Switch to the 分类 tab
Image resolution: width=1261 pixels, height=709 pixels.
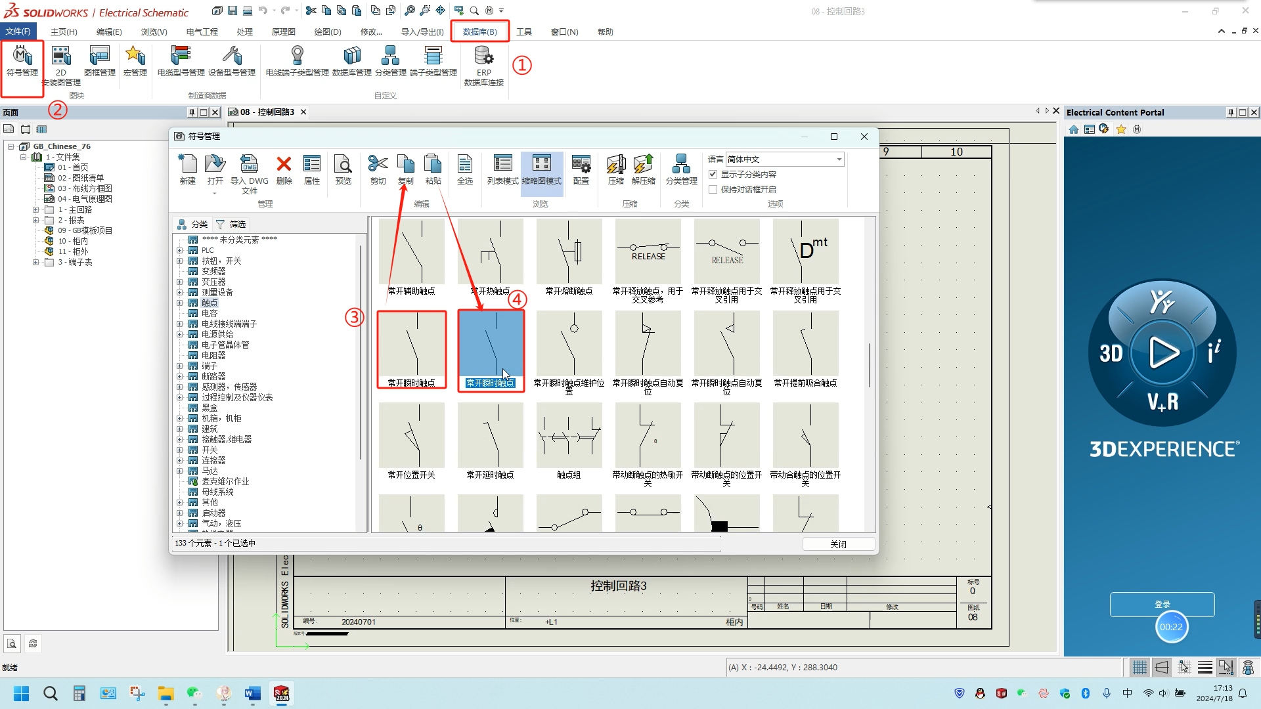192,224
